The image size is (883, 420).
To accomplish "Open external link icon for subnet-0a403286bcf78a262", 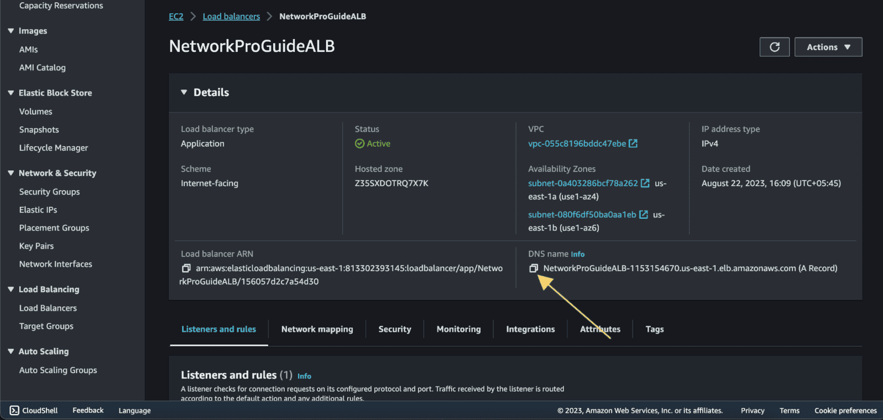I will tap(645, 183).
